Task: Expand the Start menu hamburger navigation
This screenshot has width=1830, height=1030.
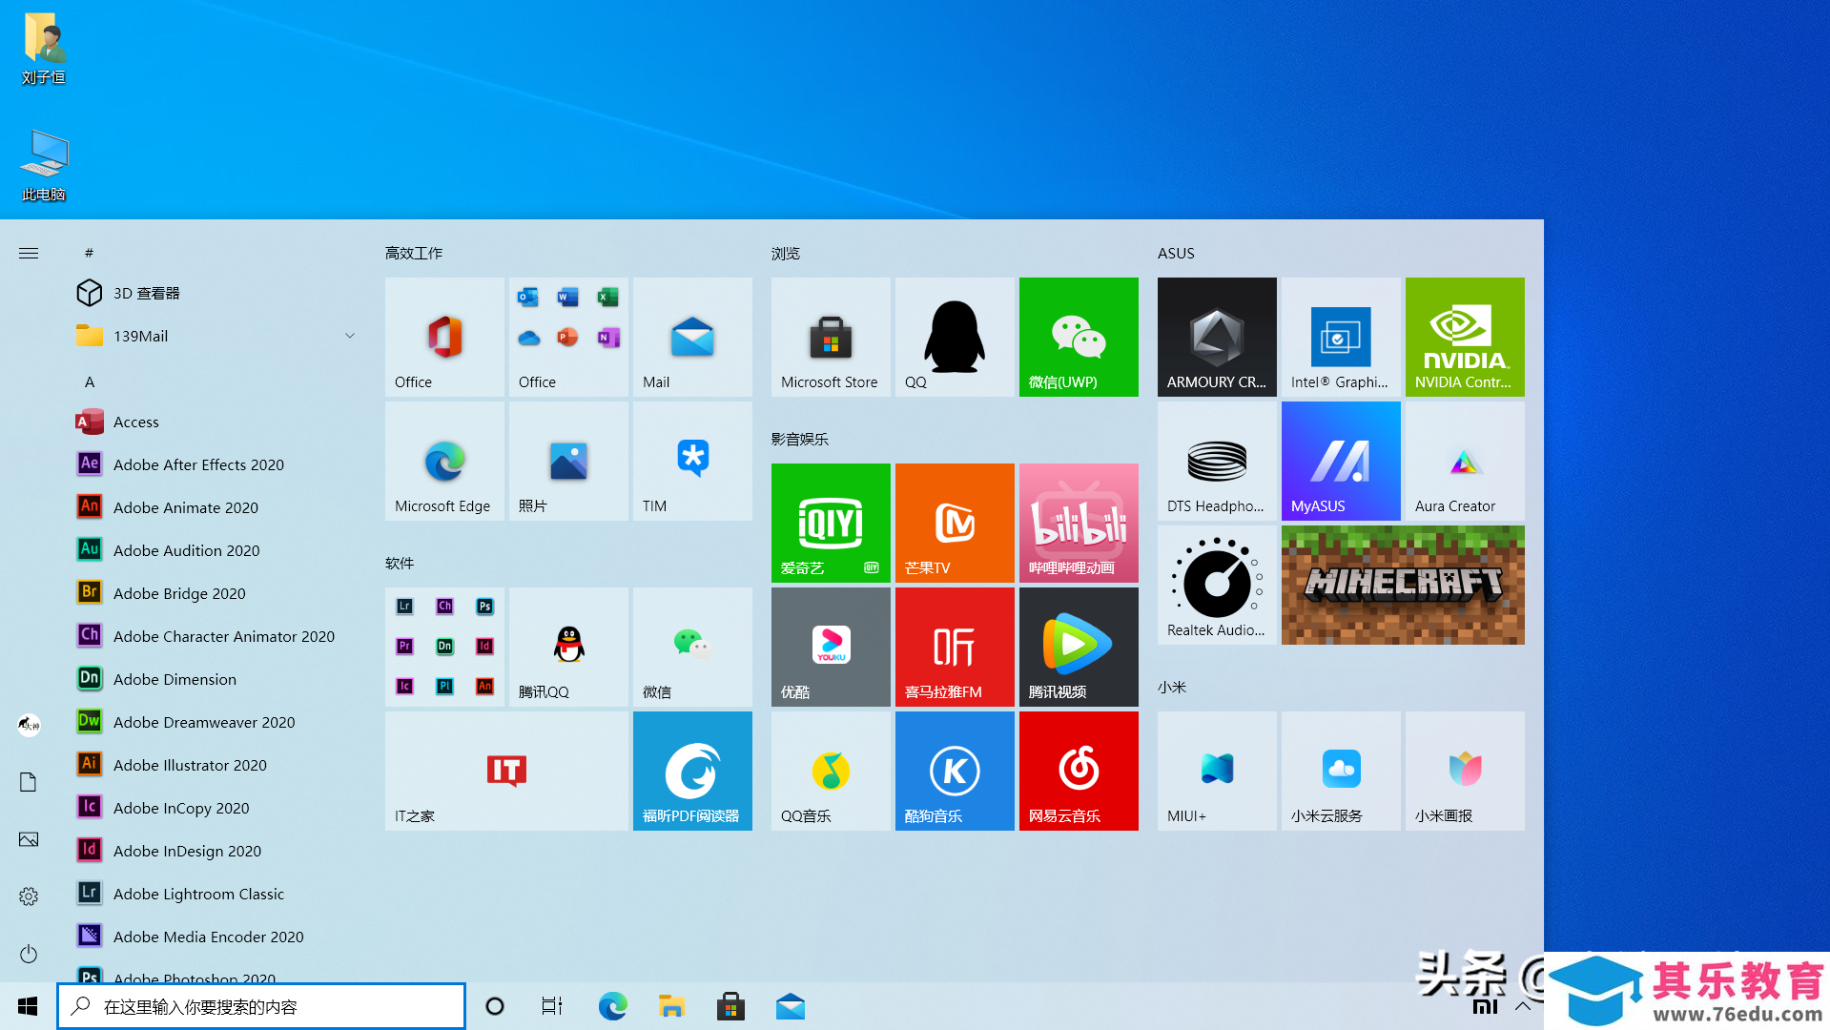Action: coord(29,253)
